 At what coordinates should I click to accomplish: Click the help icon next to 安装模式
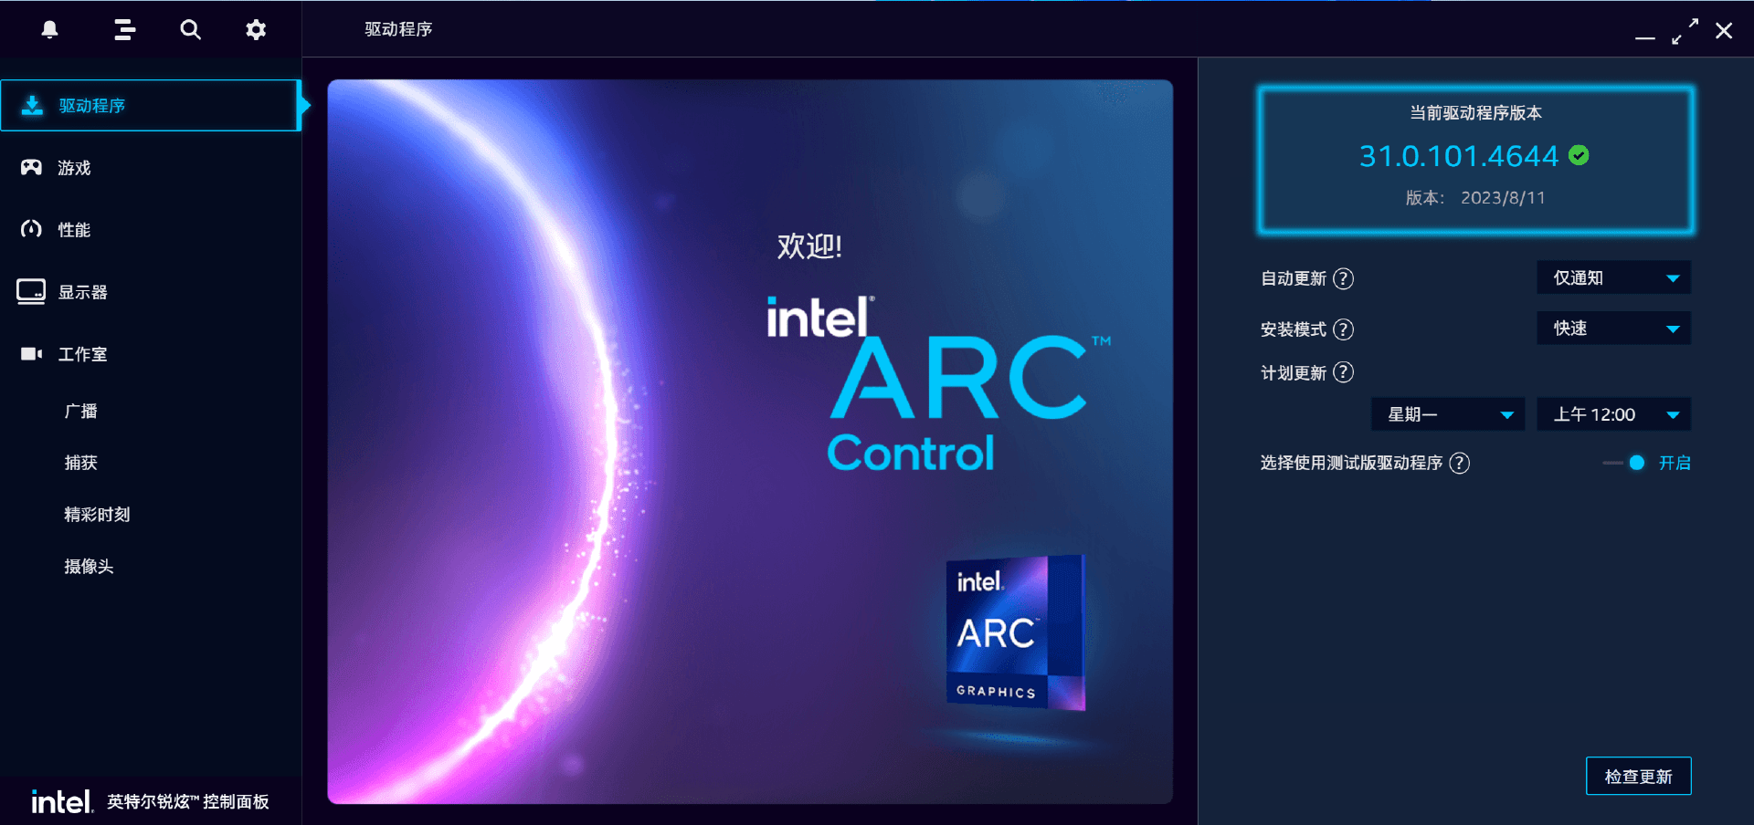[1343, 329]
